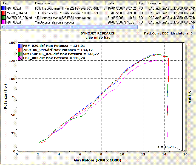Click the green icon beside Suz750r-06_026.drf in the test list
The height and width of the screenshot is (165, 196).
click(3, 18)
